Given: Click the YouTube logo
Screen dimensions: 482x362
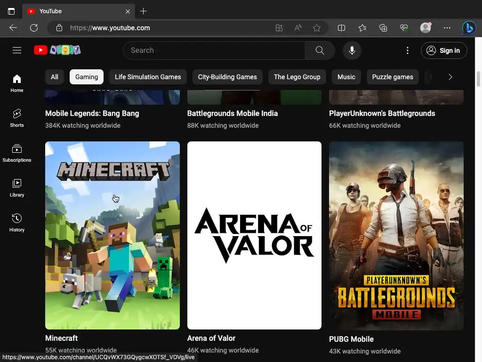Looking at the screenshot, I should pos(57,50).
